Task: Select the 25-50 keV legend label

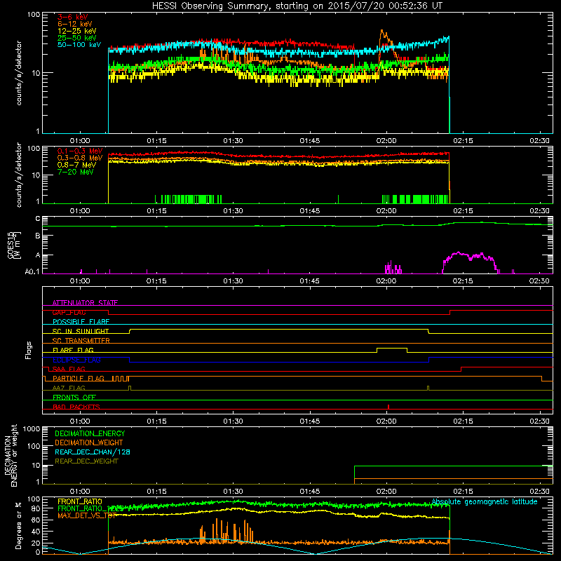Action: coord(76,38)
